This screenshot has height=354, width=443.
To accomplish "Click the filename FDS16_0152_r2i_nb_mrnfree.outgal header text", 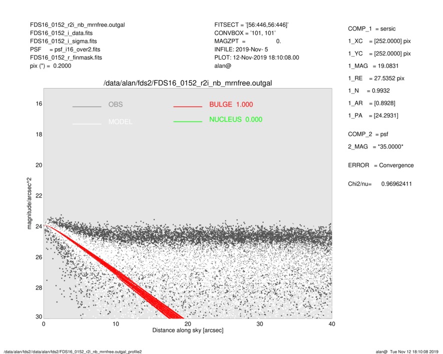I will (78, 25).
